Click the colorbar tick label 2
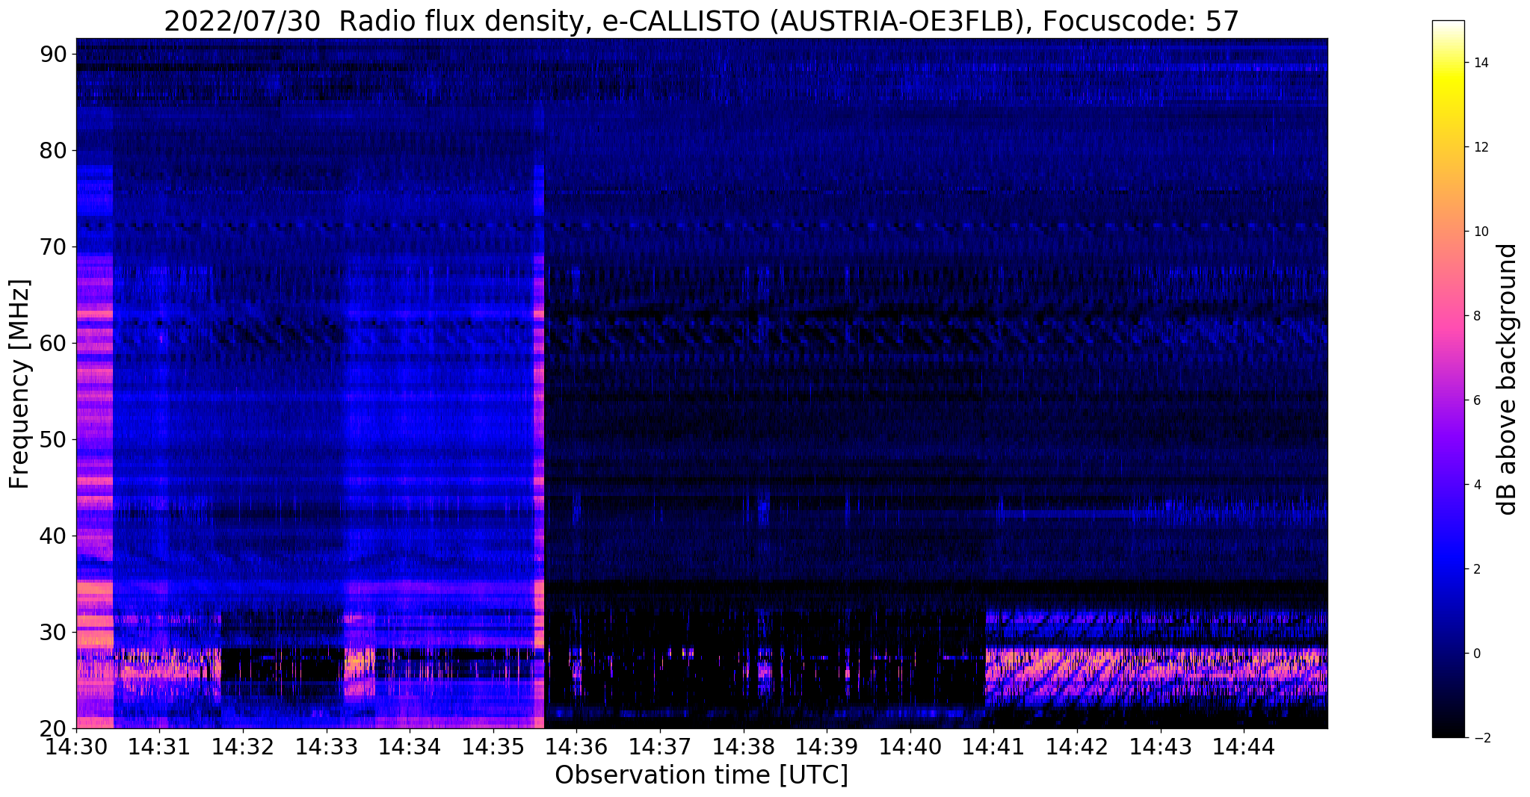The height and width of the screenshot is (797, 1530). 1476,569
